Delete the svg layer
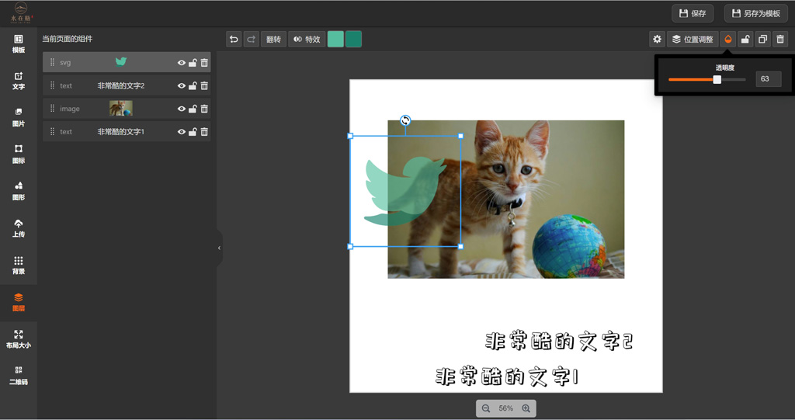 pos(204,63)
